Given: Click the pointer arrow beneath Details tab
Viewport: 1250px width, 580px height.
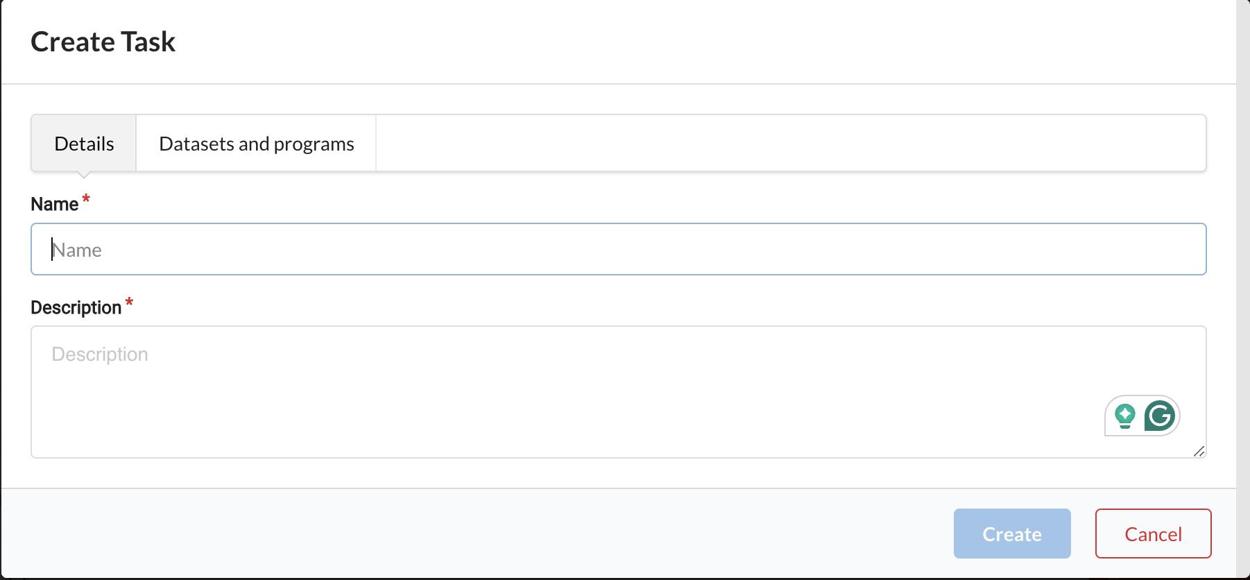Looking at the screenshot, I should click(84, 175).
